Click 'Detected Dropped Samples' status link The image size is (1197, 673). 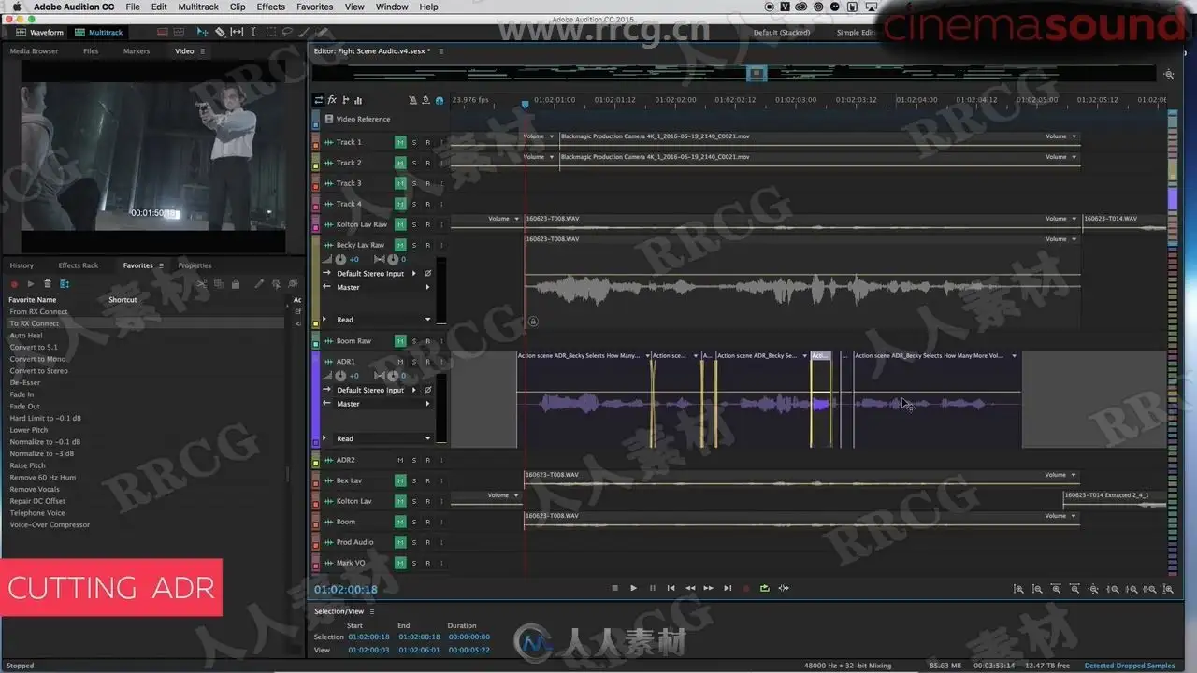[1130, 666]
